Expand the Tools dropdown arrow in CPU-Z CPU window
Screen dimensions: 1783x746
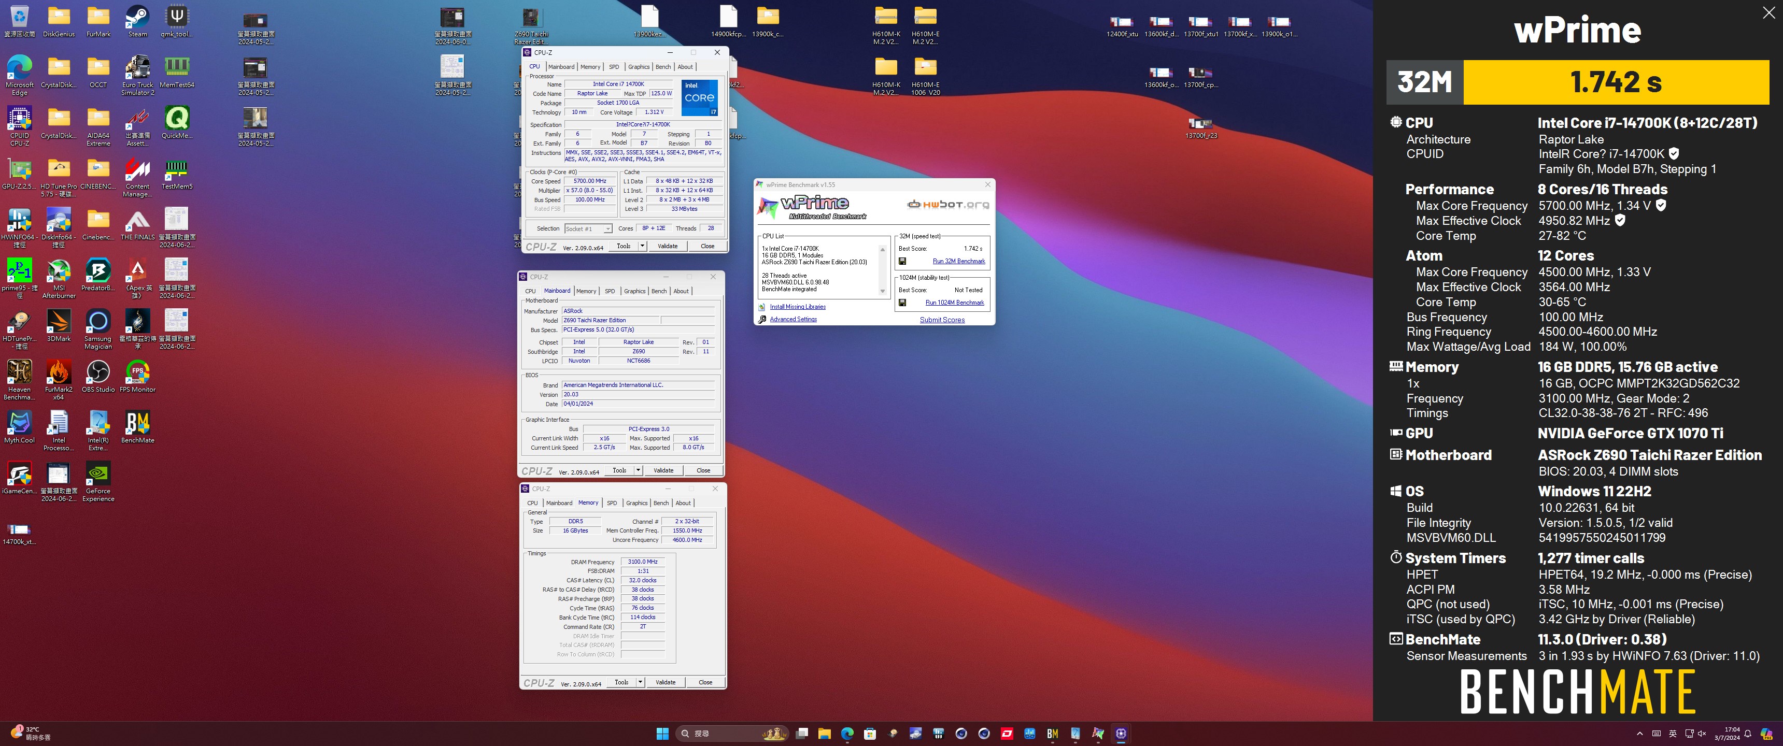click(642, 246)
